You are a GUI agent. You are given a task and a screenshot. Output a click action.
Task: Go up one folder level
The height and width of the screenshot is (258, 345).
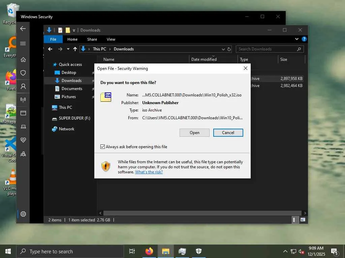(x=75, y=49)
